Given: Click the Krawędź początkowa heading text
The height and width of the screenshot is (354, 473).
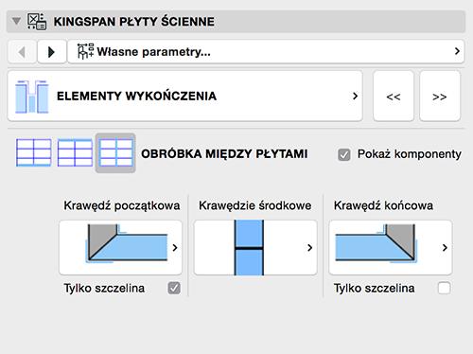Looking at the screenshot, I should [x=122, y=205].
